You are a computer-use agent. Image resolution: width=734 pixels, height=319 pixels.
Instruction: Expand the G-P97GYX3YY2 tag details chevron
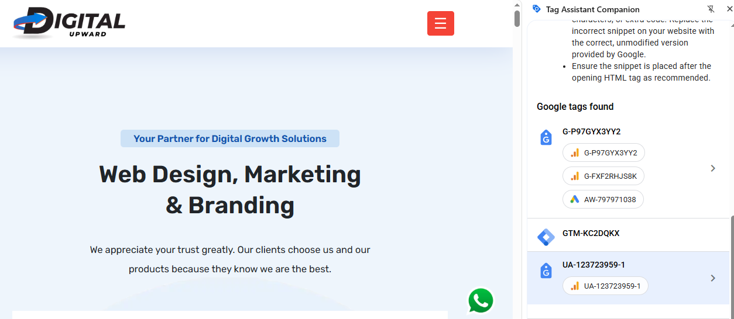coord(713,168)
